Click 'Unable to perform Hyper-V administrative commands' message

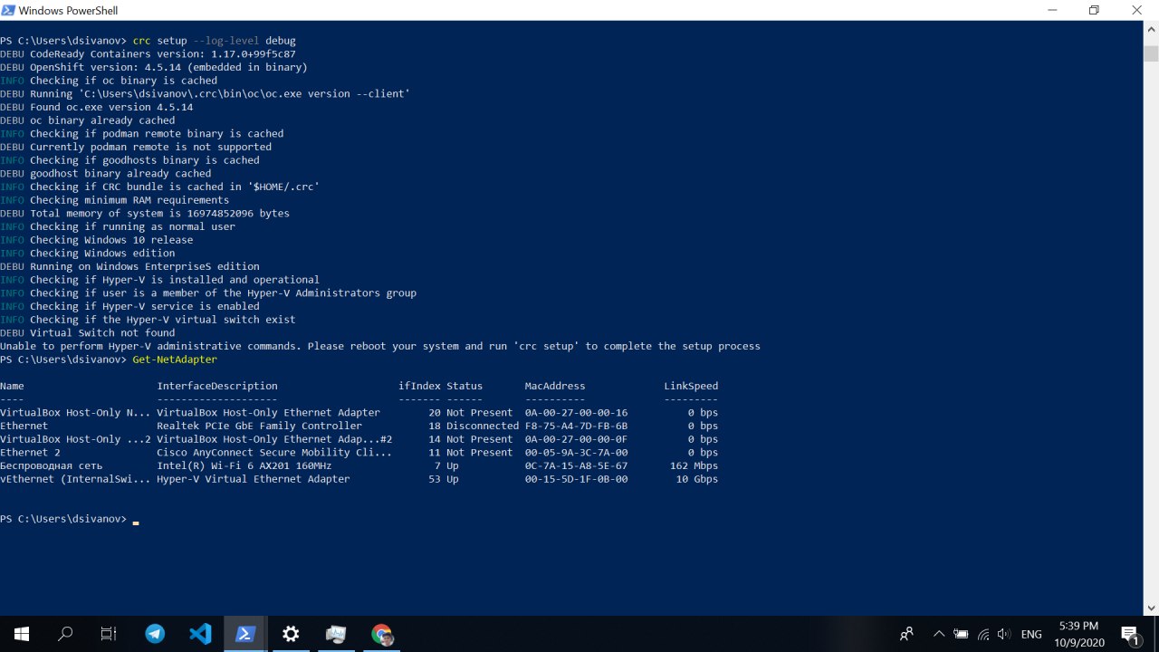(380, 346)
